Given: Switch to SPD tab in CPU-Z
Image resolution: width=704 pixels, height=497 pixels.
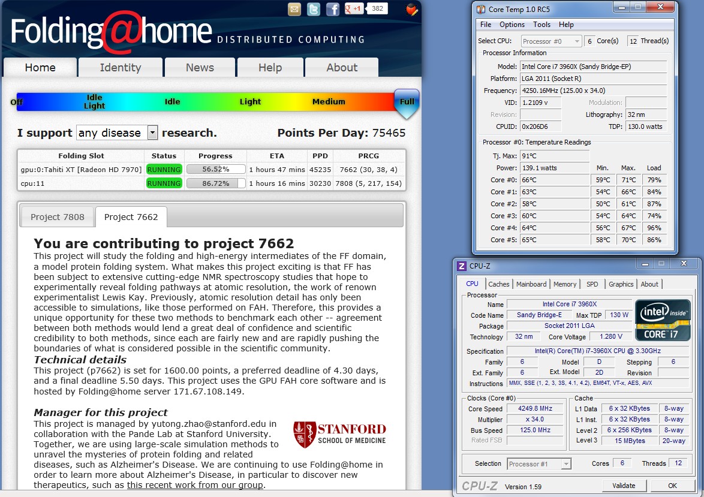Looking at the screenshot, I should [x=592, y=284].
